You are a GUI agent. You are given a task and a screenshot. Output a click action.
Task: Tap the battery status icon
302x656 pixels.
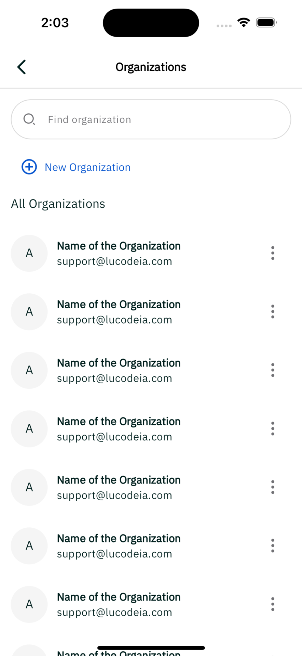click(x=266, y=23)
